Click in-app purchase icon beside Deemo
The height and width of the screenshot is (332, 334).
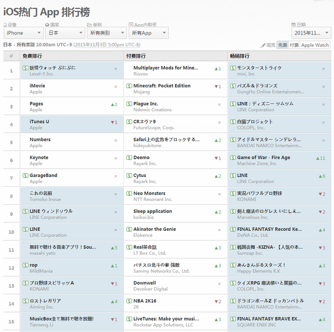click(129, 158)
